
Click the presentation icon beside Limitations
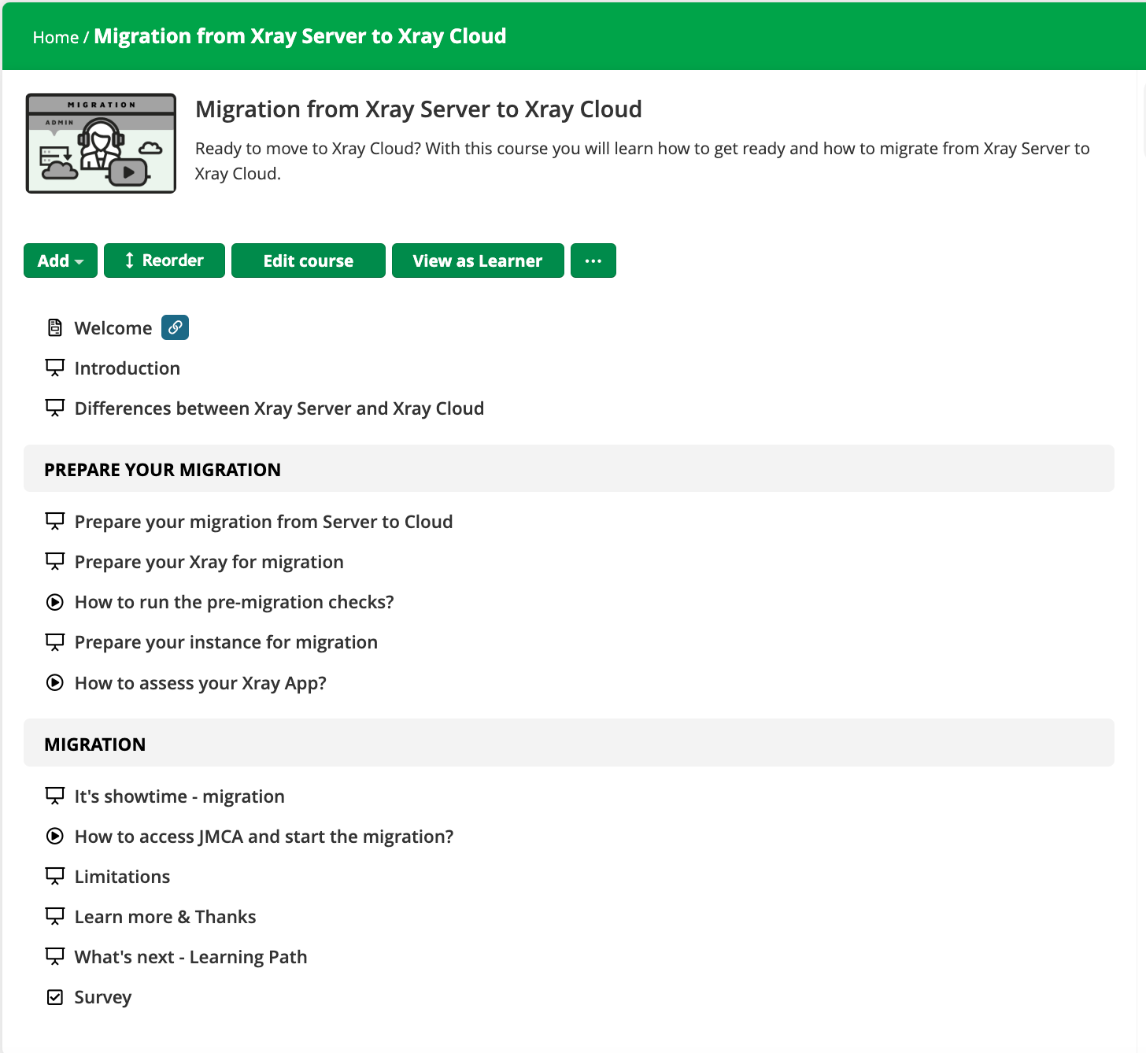[x=55, y=876]
